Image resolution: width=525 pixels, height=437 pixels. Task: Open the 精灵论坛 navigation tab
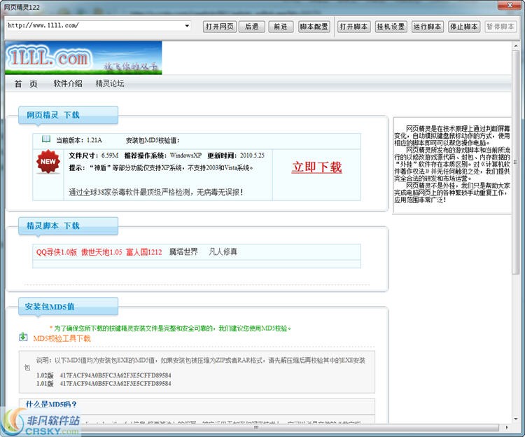click(x=110, y=83)
